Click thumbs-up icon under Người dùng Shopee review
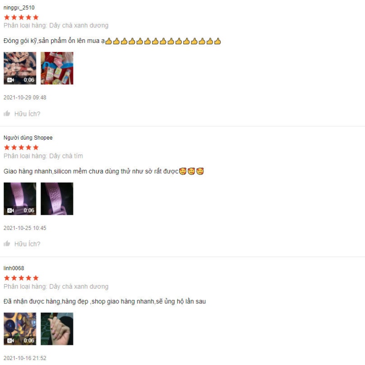Image resolution: width=365 pixels, height=365 pixels. click(7, 244)
